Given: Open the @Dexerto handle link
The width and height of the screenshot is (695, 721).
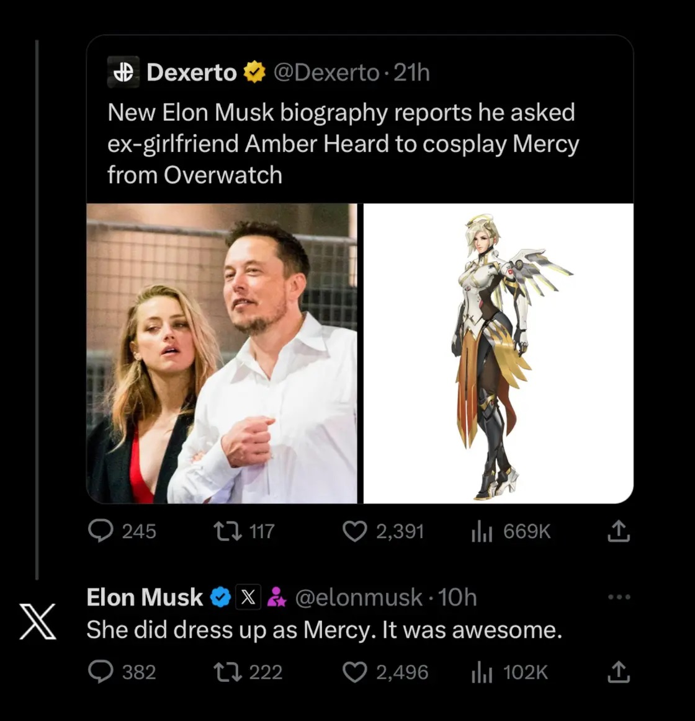Looking at the screenshot, I should (326, 73).
